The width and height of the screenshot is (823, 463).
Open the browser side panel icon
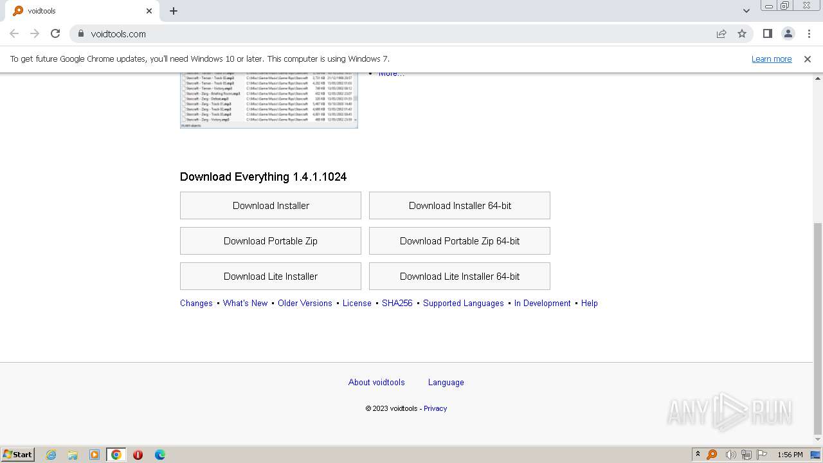pos(767,33)
